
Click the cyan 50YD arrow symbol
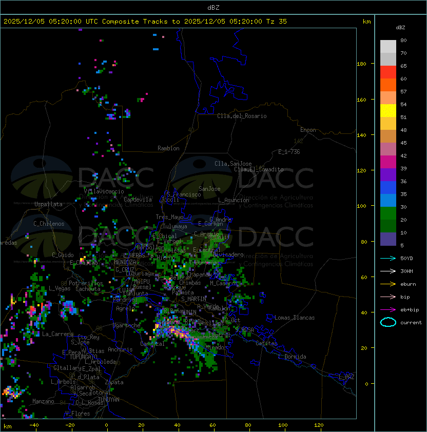pos(388,259)
